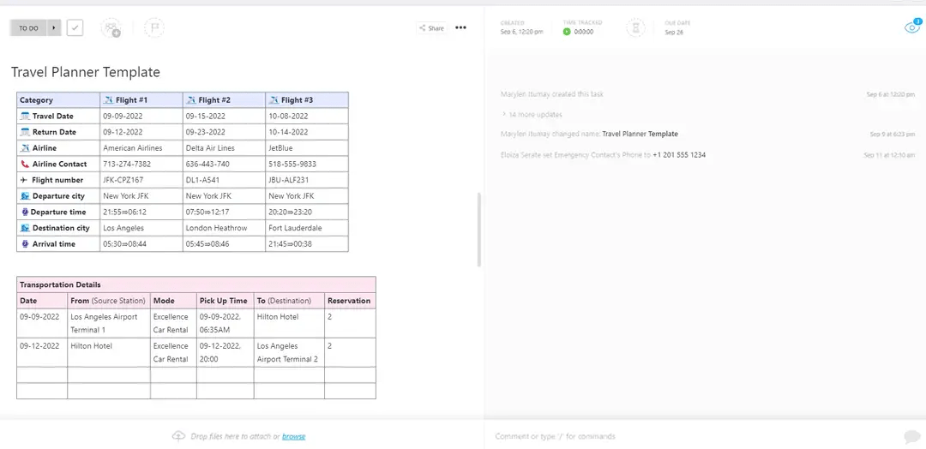The width and height of the screenshot is (926, 449).
Task: Click the London Heathrow destination cell
Action: (224, 228)
